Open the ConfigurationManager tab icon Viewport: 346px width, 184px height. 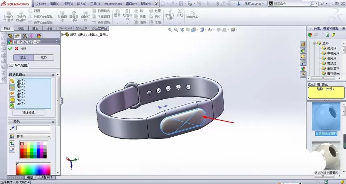point(25,36)
